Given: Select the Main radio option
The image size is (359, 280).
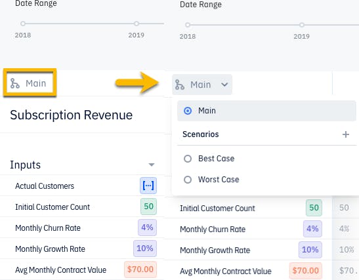Looking at the screenshot, I should pyautogui.click(x=188, y=111).
